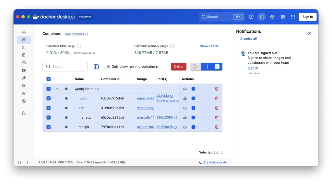Stop the mariadb container
This screenshot has height=184, width=332.
point(193,117)
